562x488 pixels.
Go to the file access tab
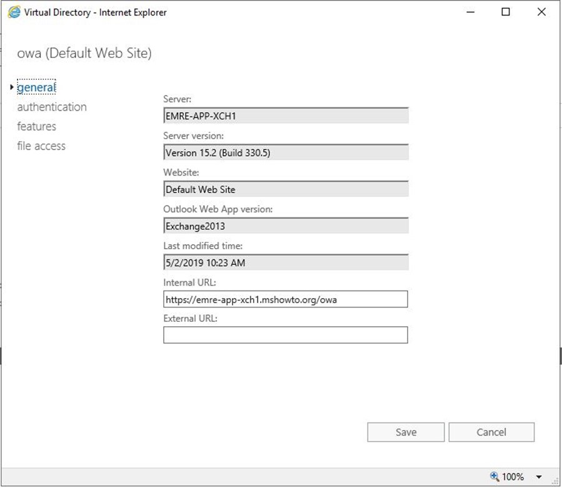(x=41, y=146)
